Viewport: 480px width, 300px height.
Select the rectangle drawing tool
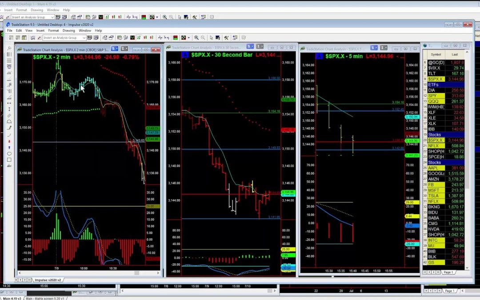[9, 160]
